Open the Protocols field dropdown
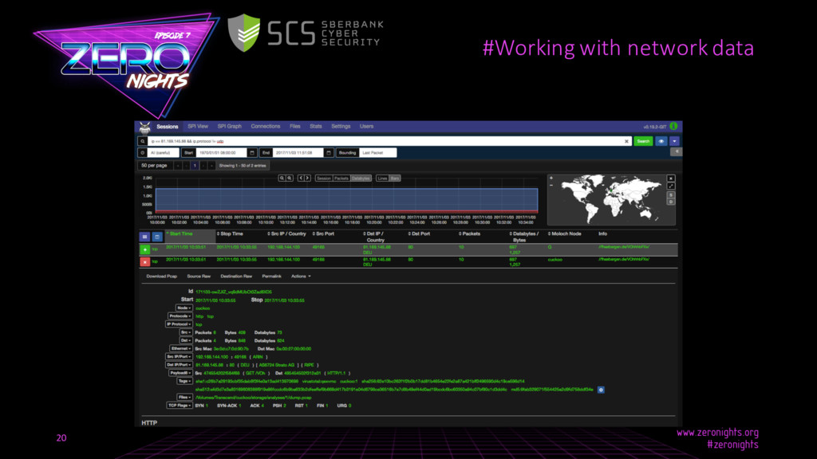The image size is (817, 459). (x=180, y=316)
